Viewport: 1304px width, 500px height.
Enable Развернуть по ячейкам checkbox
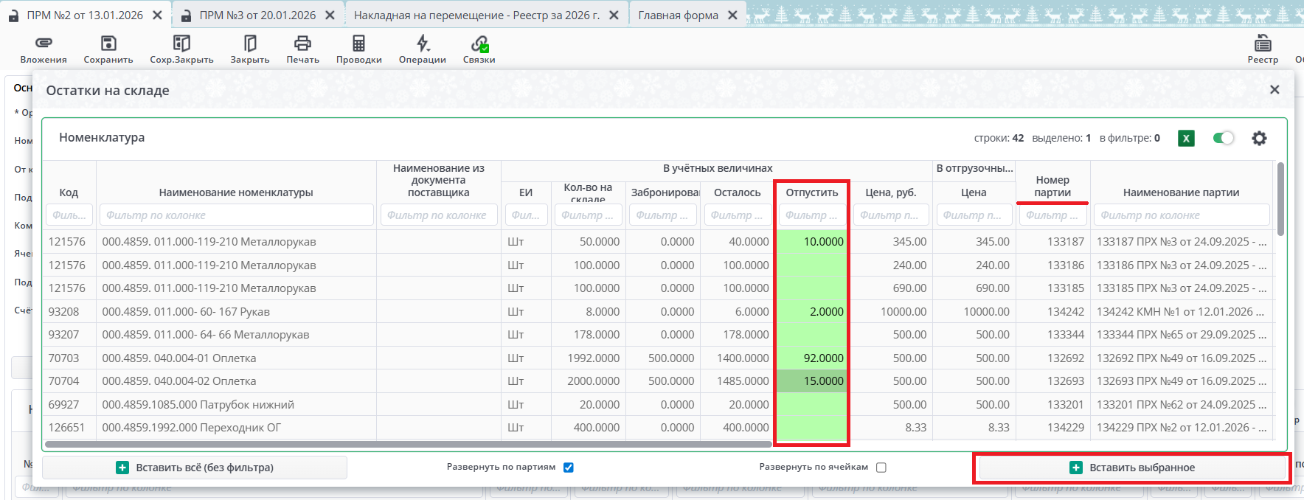tap(881, 468)
